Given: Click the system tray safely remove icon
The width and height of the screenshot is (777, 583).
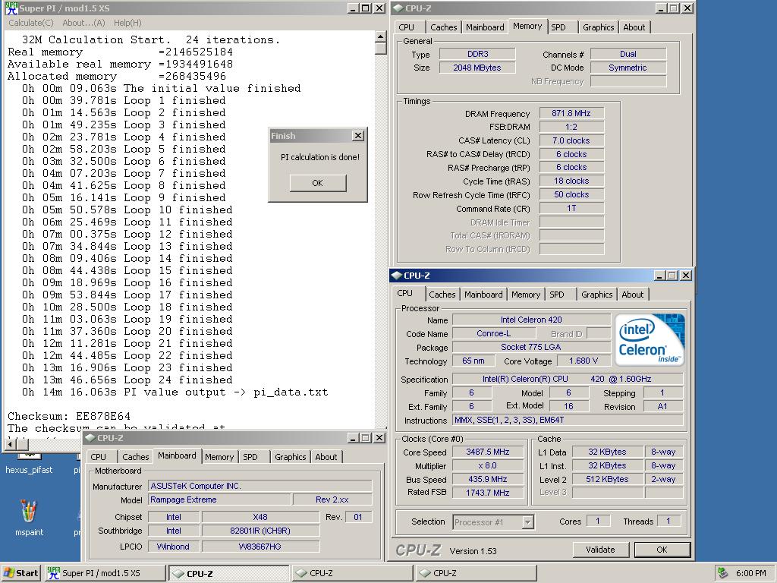Looking at the screenshot, I should [722, 572].
